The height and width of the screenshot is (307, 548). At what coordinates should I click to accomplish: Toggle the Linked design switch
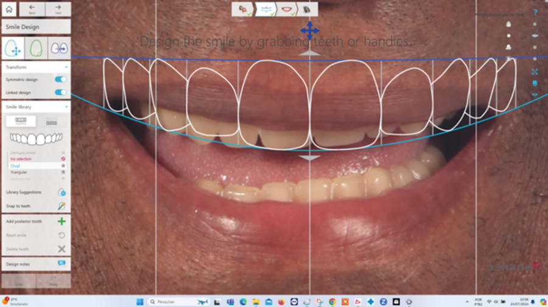60,92
